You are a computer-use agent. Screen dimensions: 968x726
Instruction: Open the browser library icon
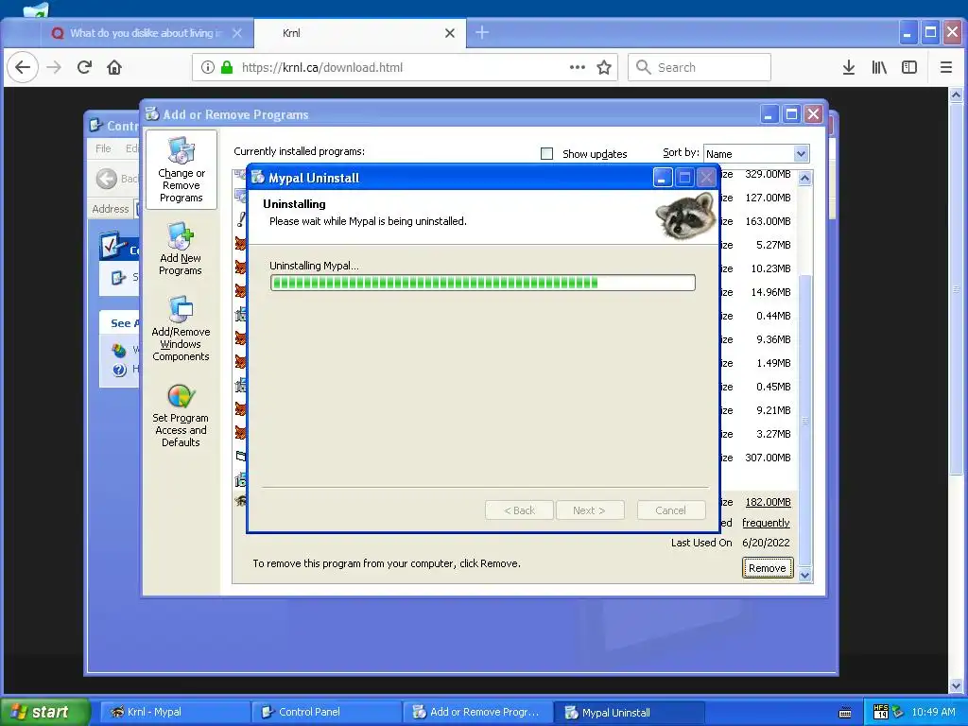tap(879, 67)
